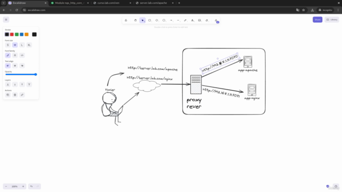
Task: Select the Selection arrow tool
Action: (143, 20)
